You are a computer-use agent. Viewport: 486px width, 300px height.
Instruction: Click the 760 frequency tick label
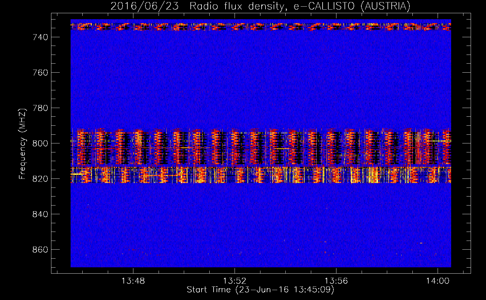click(40, 73)
